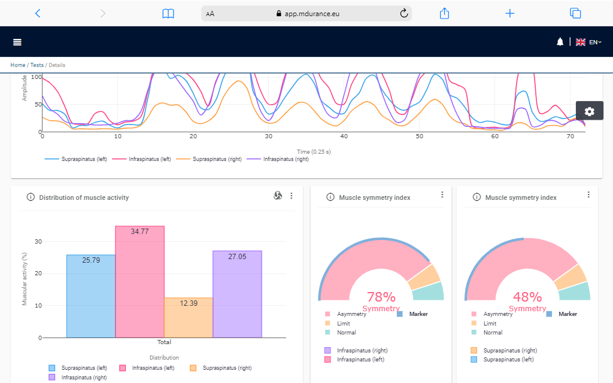The image size is (613, 383).
Task: Open three-dot menu of 78% symmetry card
Action: 442,194
